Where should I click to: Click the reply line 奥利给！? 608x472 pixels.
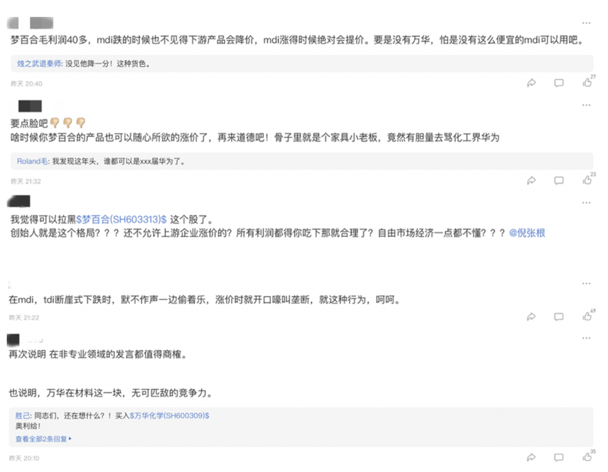(x=28, y=426)
